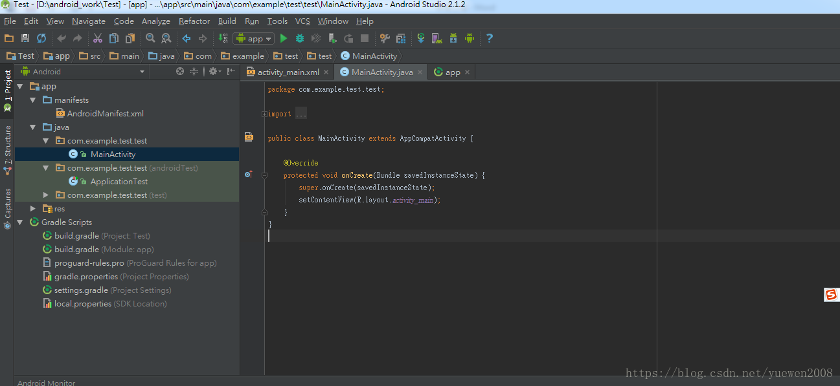Click the Save All floppy icon

point(25,39)
